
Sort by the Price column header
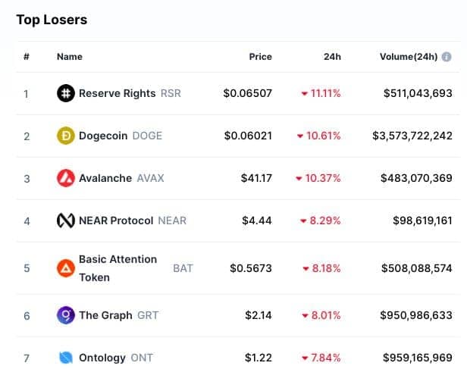tap(260, 57)
